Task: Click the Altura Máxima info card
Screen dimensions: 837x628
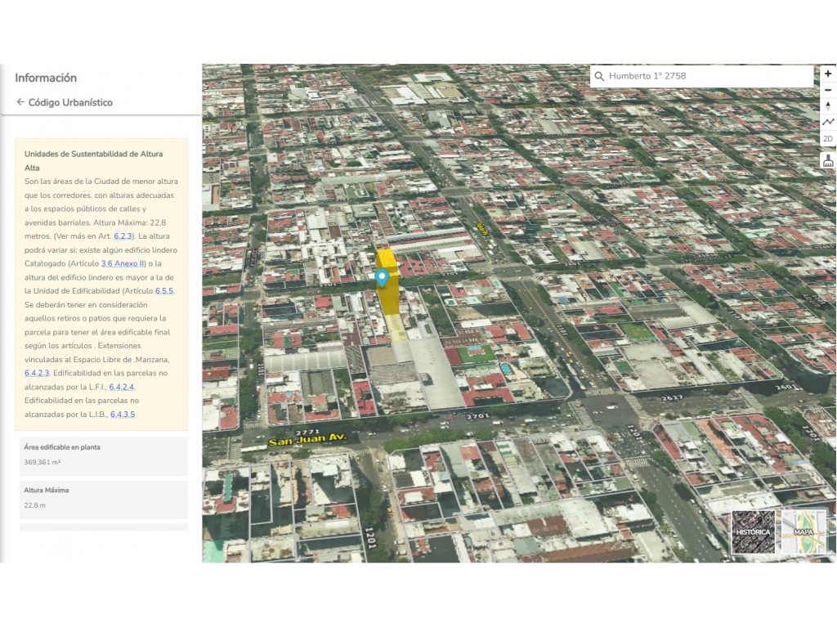Action: coord(104,498)
